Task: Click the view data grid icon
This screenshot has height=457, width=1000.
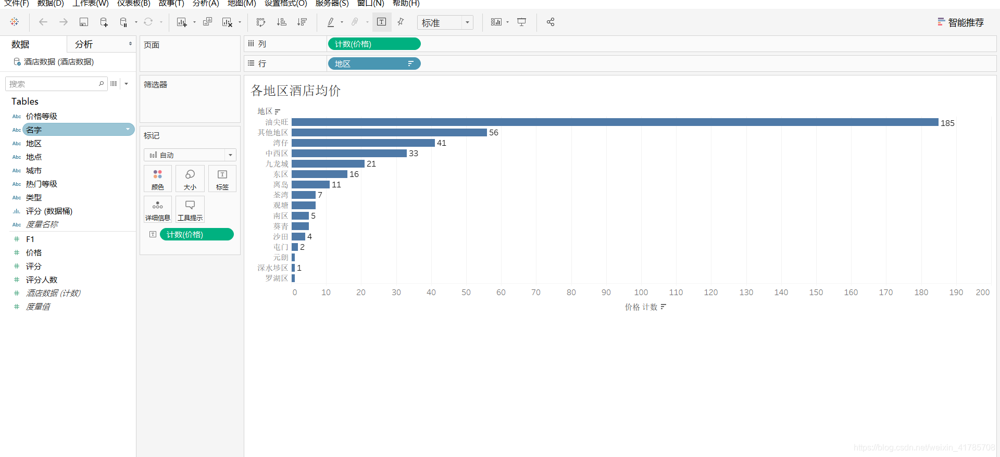Action: click(114, 83)
